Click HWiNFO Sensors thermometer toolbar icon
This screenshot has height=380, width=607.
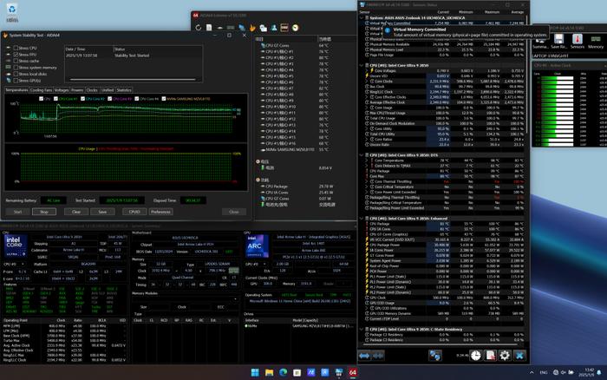(578, 41)
